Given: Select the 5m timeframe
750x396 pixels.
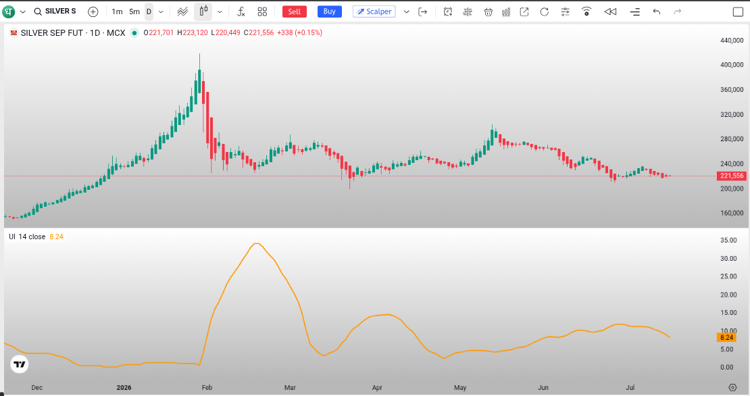Looking at the screenshot, I should click(x=134, y=11).
